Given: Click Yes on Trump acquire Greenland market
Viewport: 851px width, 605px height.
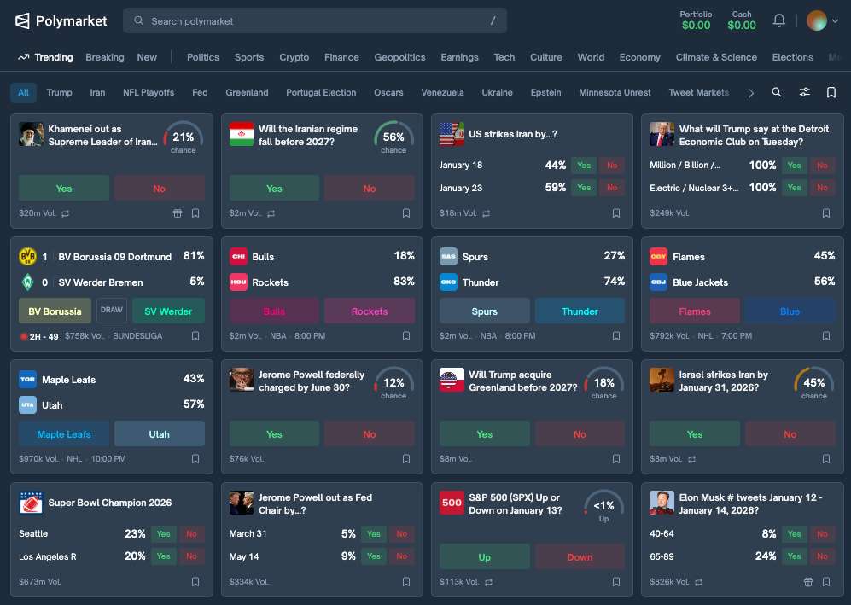Looking at the screenshot, I should (x=484, y=434).
